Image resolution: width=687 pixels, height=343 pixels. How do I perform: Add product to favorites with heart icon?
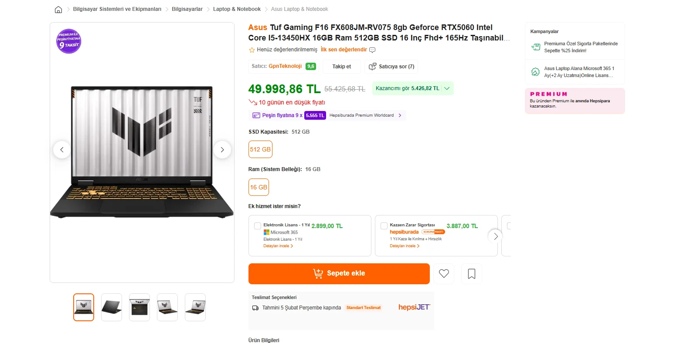444,274
